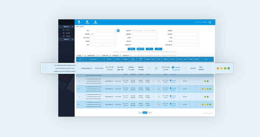Click the first orange action icon in highlighted row

218,68
